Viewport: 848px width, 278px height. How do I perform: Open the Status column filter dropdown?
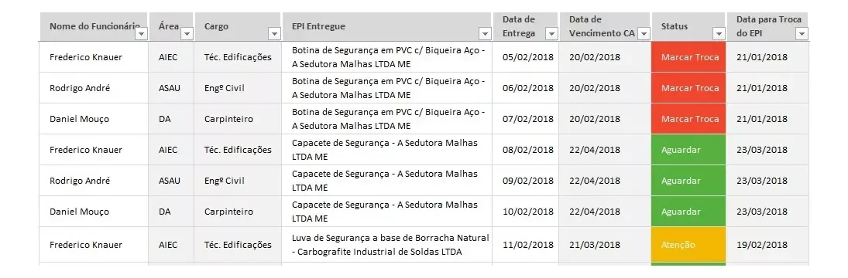719,34
